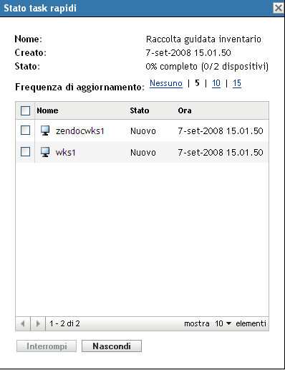Check the box for wks1
The width and height of the screenshot is (285, 370).
click(x=25, y=152)
